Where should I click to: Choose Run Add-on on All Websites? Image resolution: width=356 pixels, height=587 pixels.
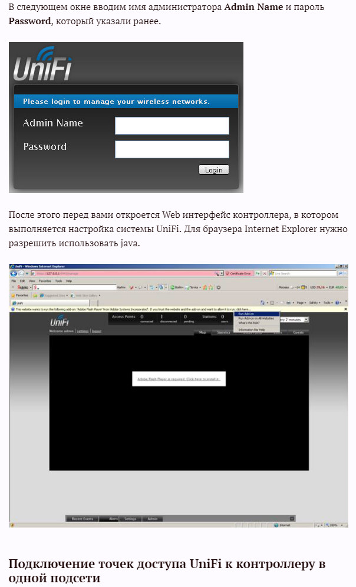point(257,318)
